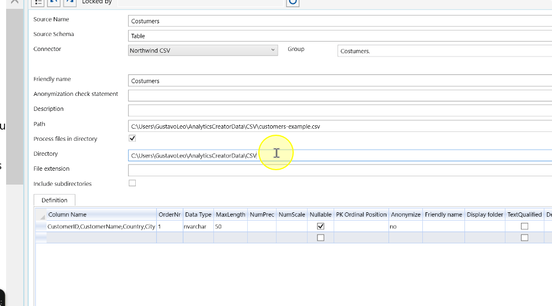Click the NumPrec column header

(262, 215)
